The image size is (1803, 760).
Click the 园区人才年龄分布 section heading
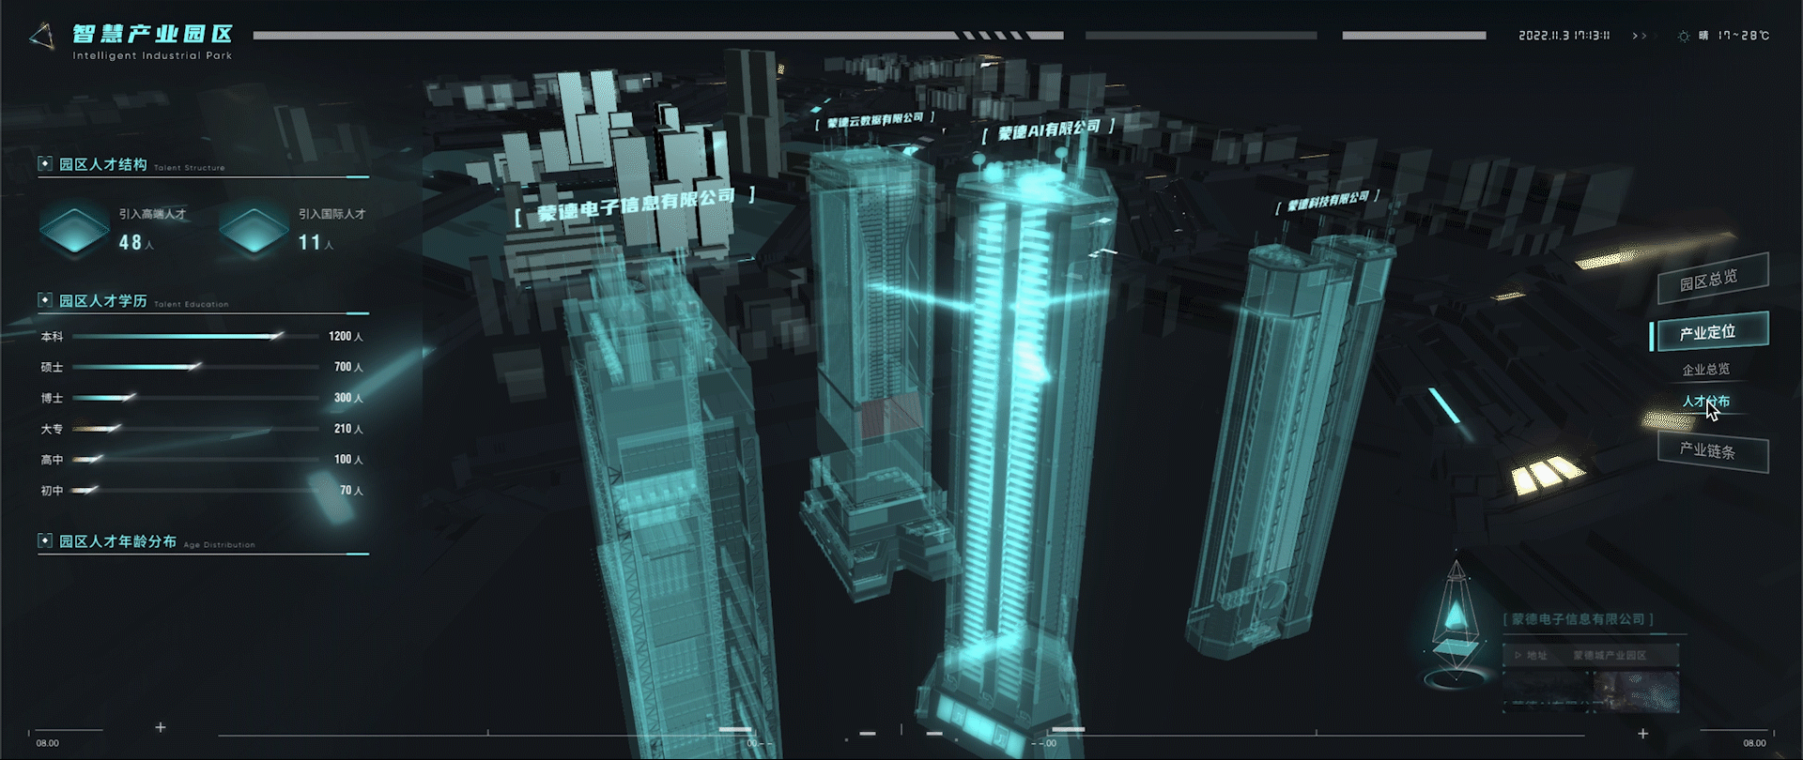(117, 541)
